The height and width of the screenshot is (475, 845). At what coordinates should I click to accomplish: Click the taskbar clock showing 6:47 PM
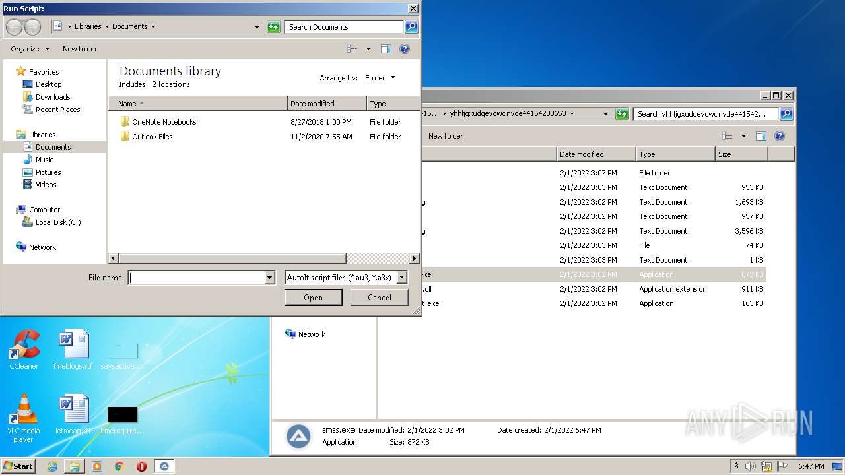(x=811, y=466)
